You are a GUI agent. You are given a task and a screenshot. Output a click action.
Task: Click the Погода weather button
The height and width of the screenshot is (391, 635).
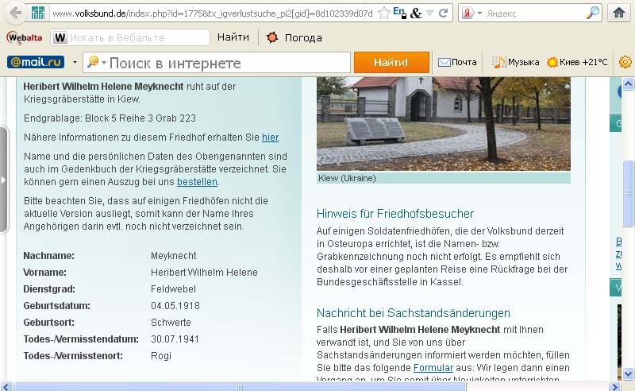(x=294, y=37)
